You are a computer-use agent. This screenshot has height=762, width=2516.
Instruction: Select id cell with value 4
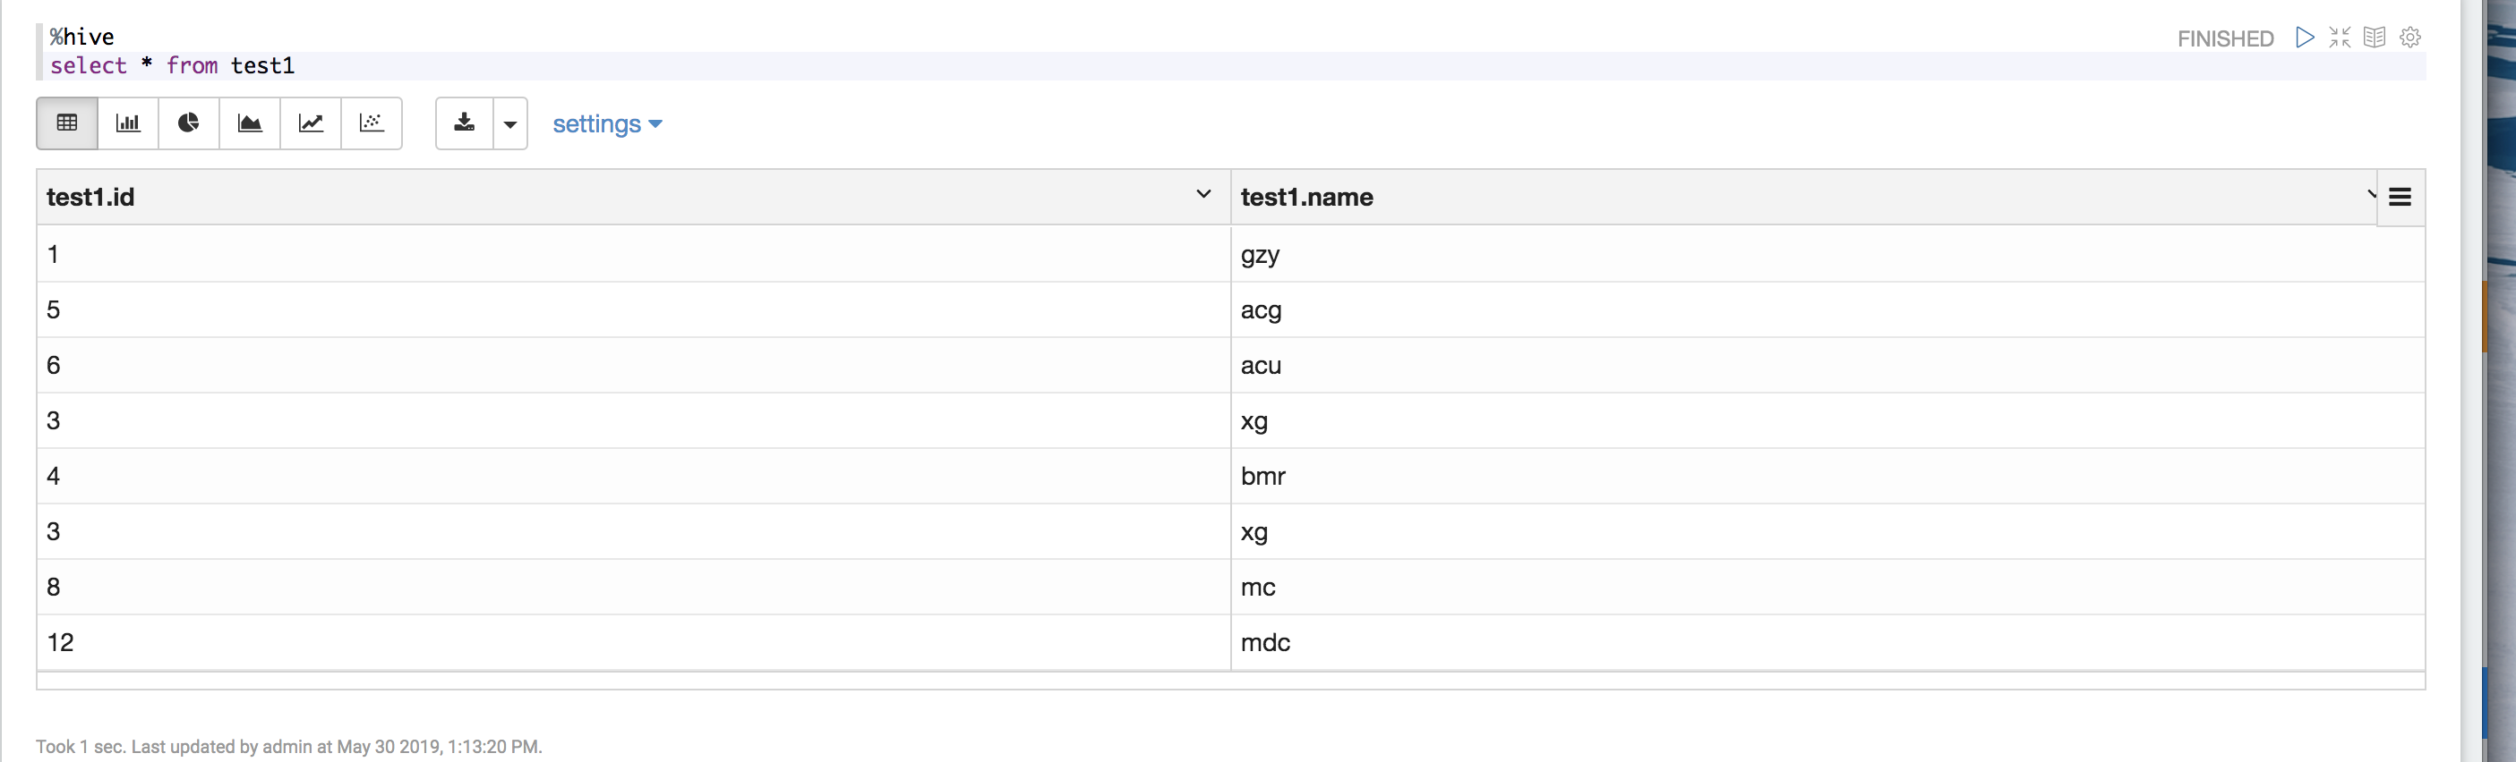coord(634,476)
